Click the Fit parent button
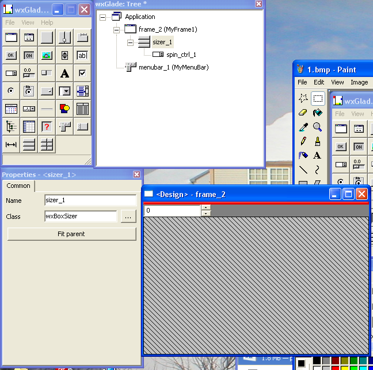 coord(71,234)
